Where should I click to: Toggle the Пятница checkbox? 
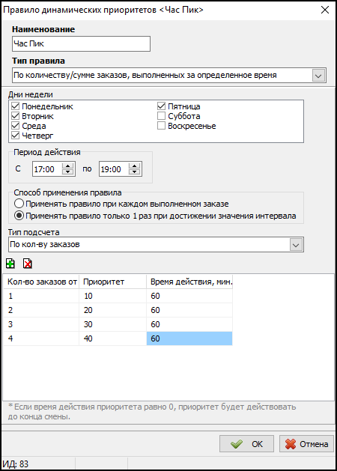click(161, 106)
